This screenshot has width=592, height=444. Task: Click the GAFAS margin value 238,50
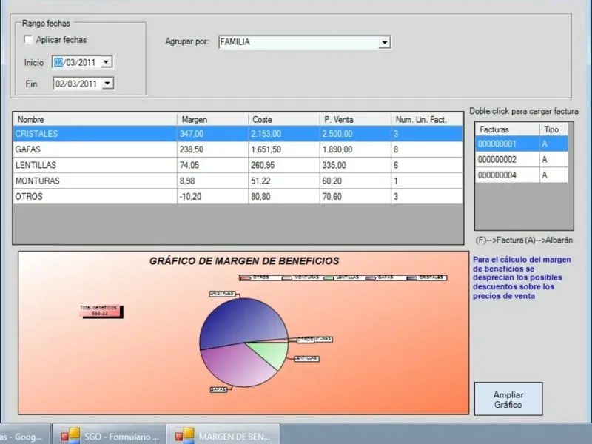(192, 149)
